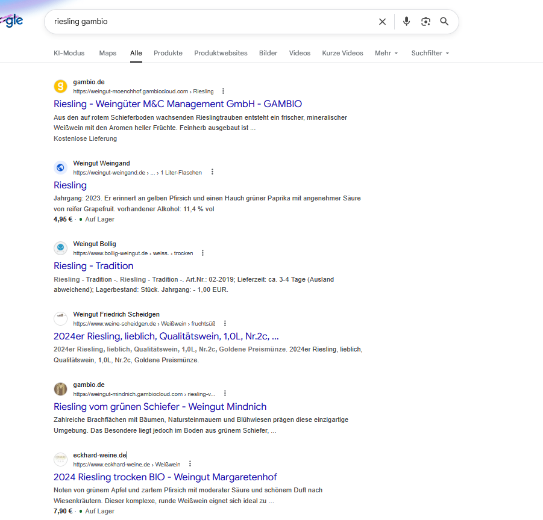This screenshot has width=543, height=520.
Task: Open the Kurze Videos tab
Action: pyautogui.click(x=342, y=53)
